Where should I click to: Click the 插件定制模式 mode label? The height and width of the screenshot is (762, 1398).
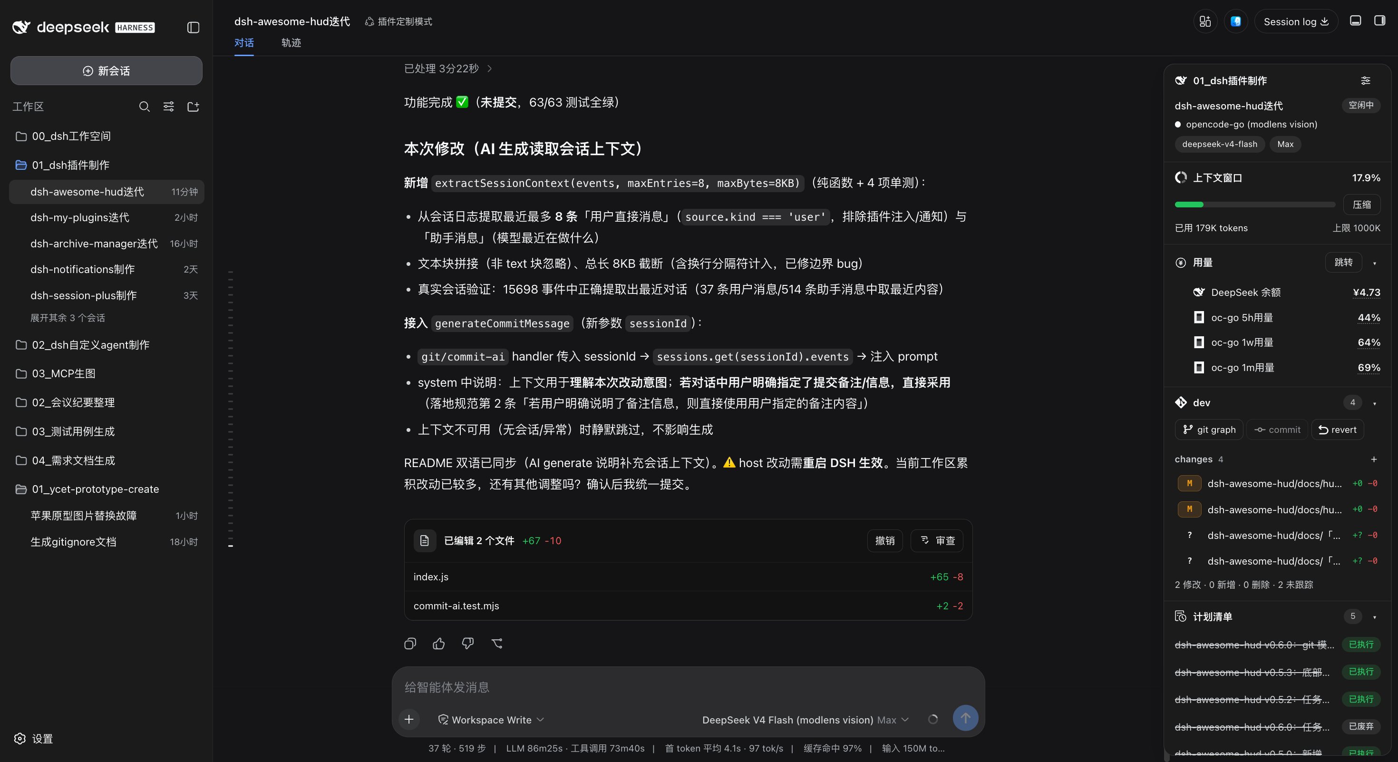(399, 21)
